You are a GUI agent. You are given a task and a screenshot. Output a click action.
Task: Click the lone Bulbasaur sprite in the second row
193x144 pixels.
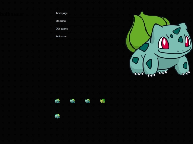click(x=57, y=116)
